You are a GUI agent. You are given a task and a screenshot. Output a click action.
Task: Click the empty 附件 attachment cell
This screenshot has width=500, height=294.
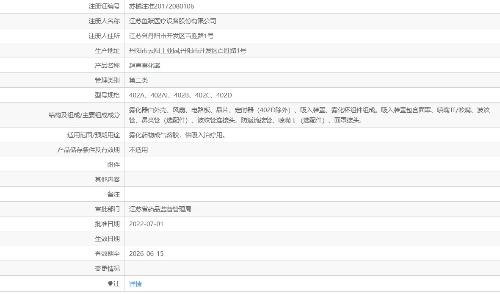(312, 165)
